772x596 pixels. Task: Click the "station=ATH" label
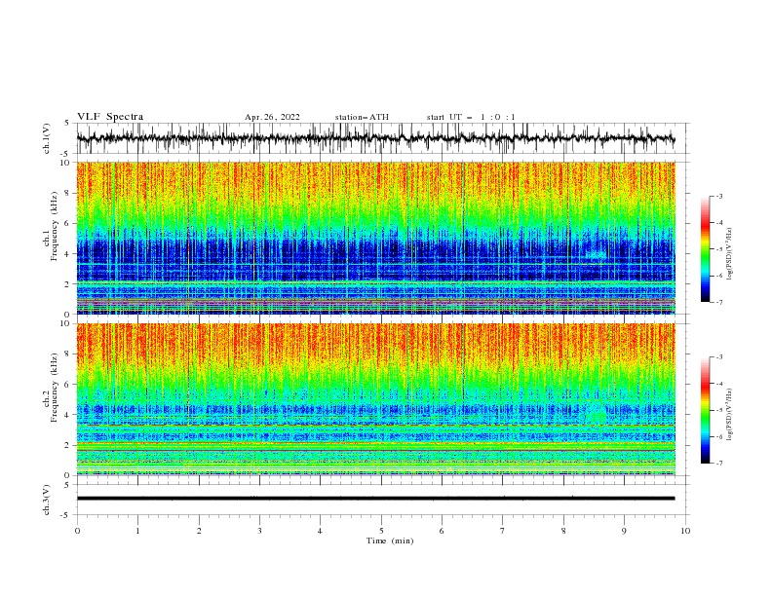(362, 117)
